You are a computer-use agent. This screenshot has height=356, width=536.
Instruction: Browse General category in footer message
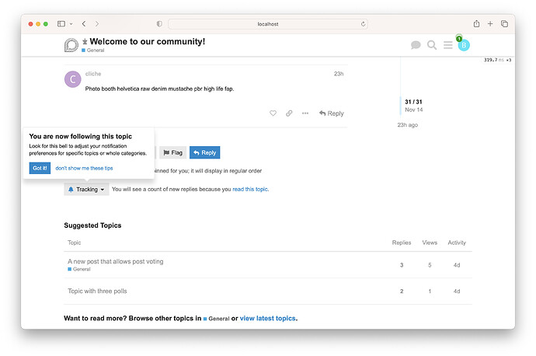point(217,319)
